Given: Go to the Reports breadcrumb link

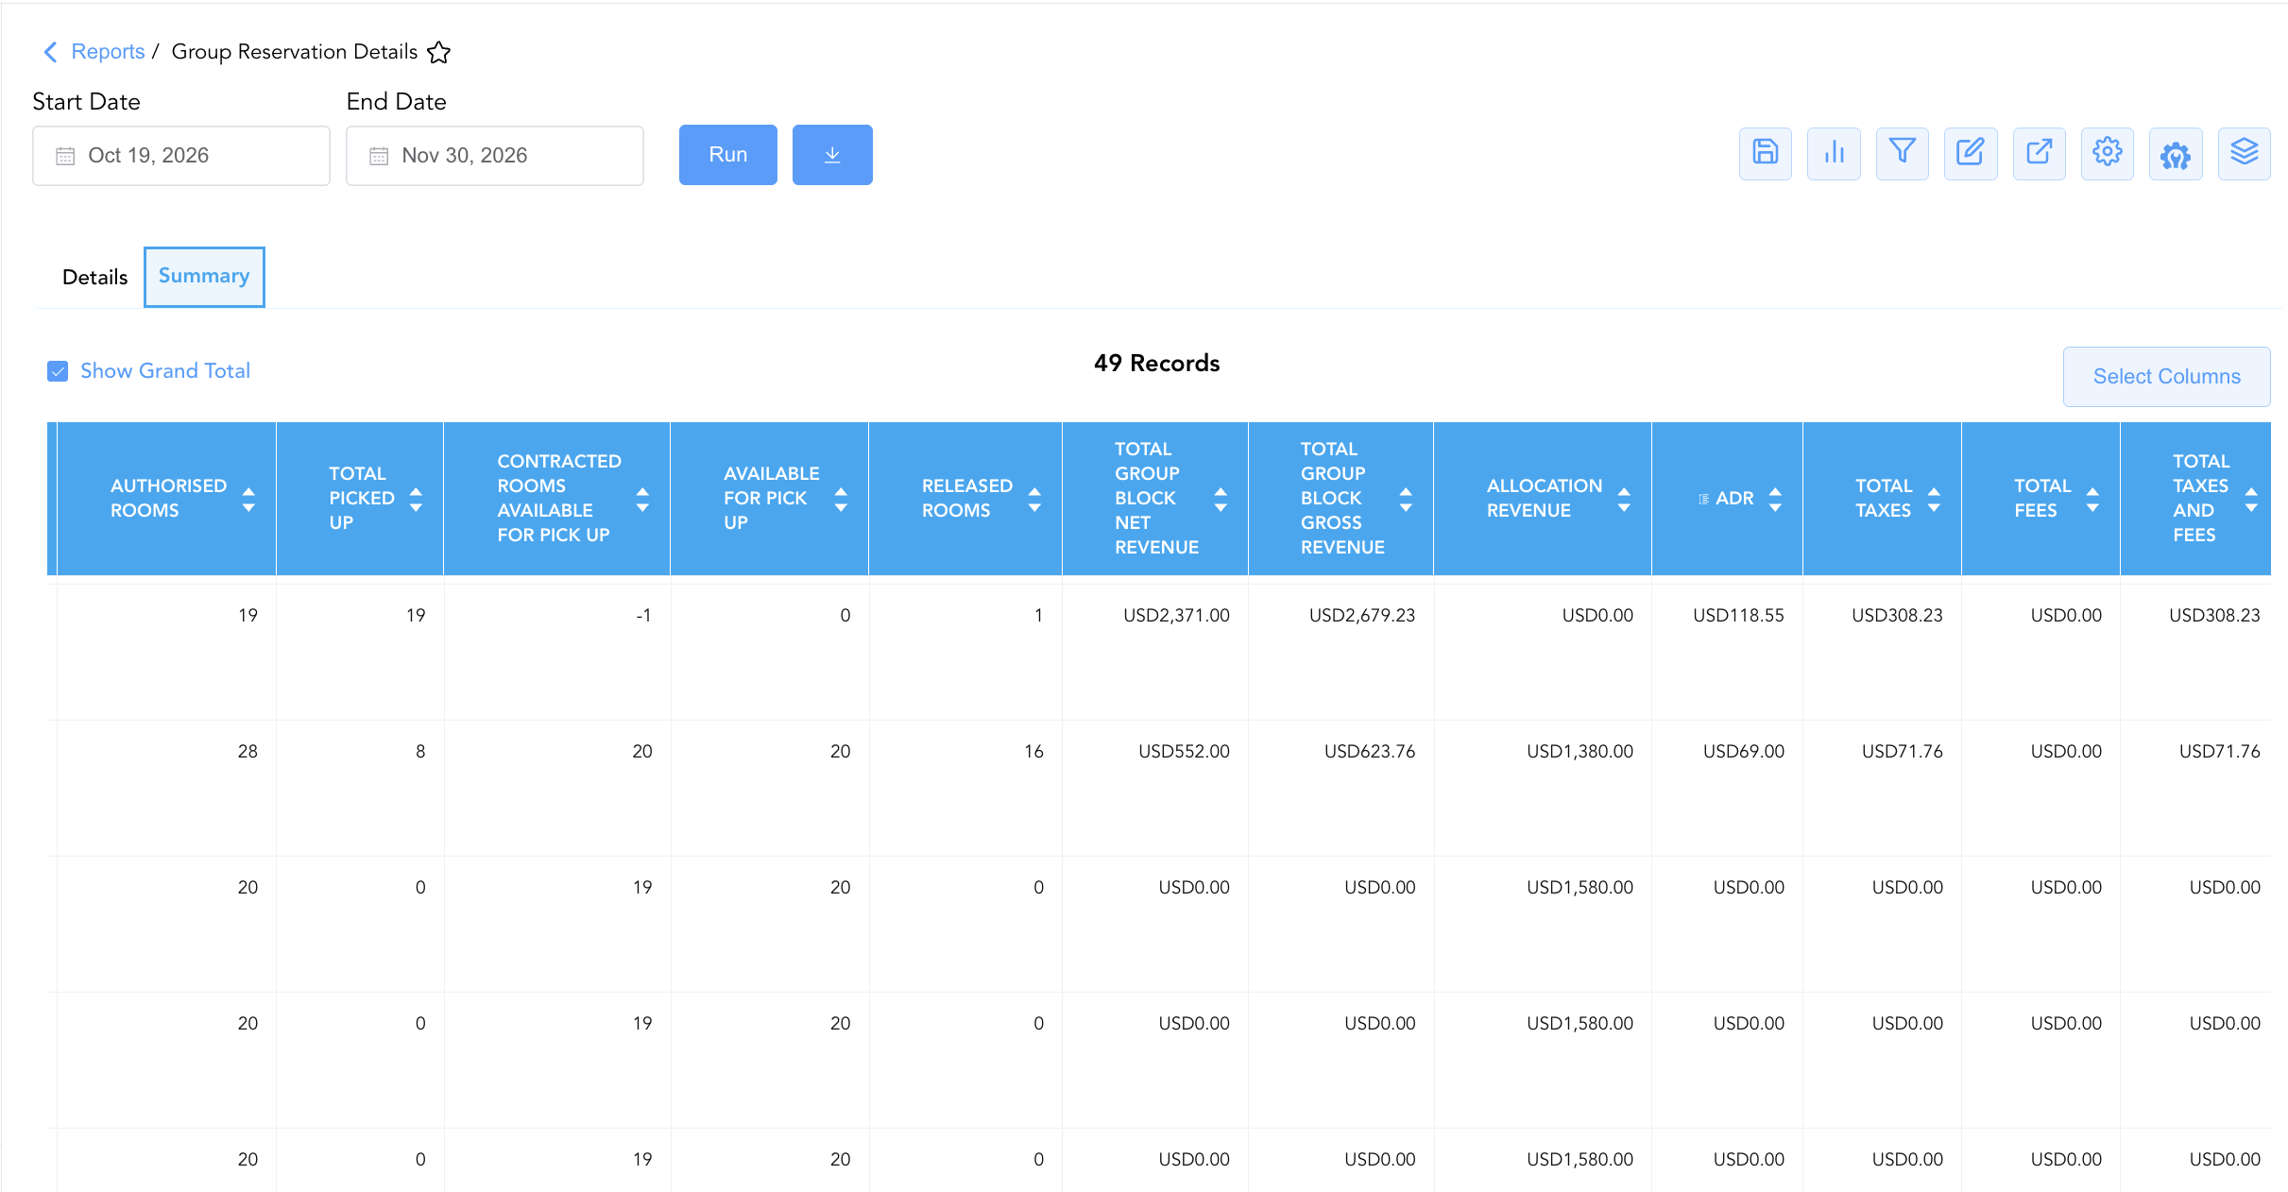Looking at the screenshot, I should tap(108, 52).
